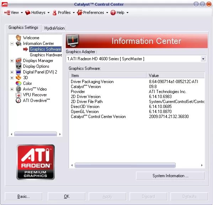The width and height of the screenshot is (213, 205).
Task: Select Graphics Software tree item
Action: [46, 49]
